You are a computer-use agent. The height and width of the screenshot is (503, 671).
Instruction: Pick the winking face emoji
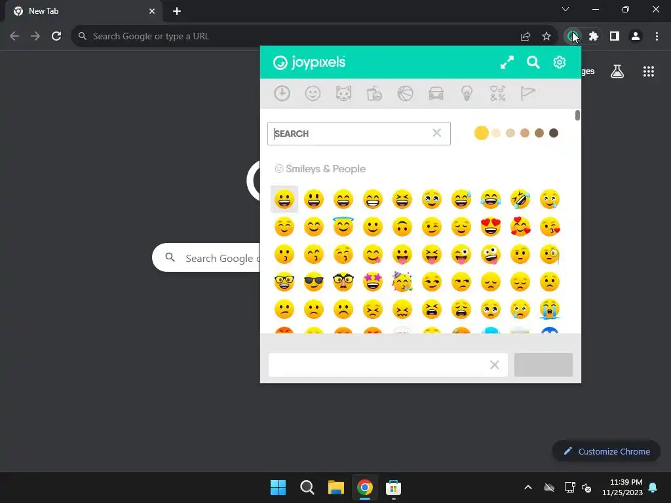[432, 227]
